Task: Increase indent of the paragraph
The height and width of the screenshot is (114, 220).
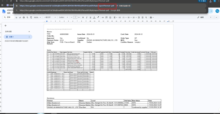Action: [x=142, y=17]
